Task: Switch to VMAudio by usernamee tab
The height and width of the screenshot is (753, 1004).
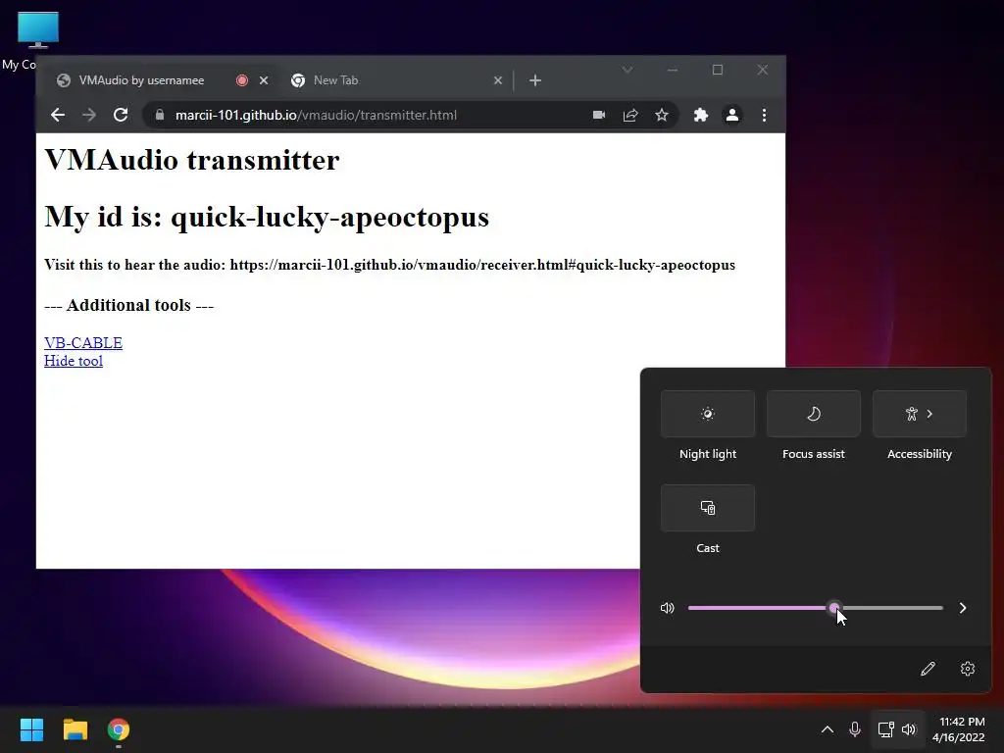Action: 141,80
